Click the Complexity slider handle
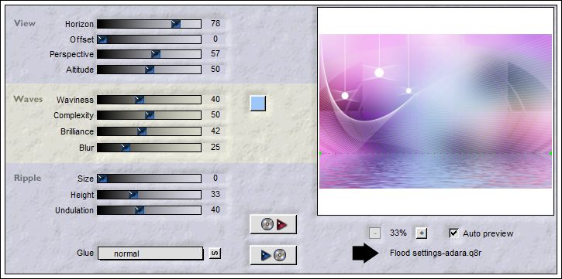562x279 pixels. 150,115
